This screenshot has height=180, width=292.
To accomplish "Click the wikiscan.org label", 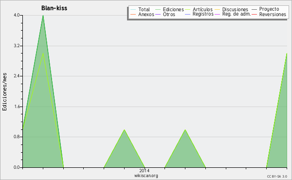I will (146, 176).
